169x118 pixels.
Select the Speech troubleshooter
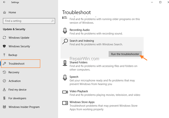[x=74, y=77]
